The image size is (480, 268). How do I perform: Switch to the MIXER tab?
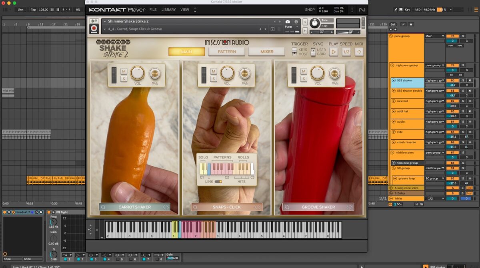click(x=267, y=52)
